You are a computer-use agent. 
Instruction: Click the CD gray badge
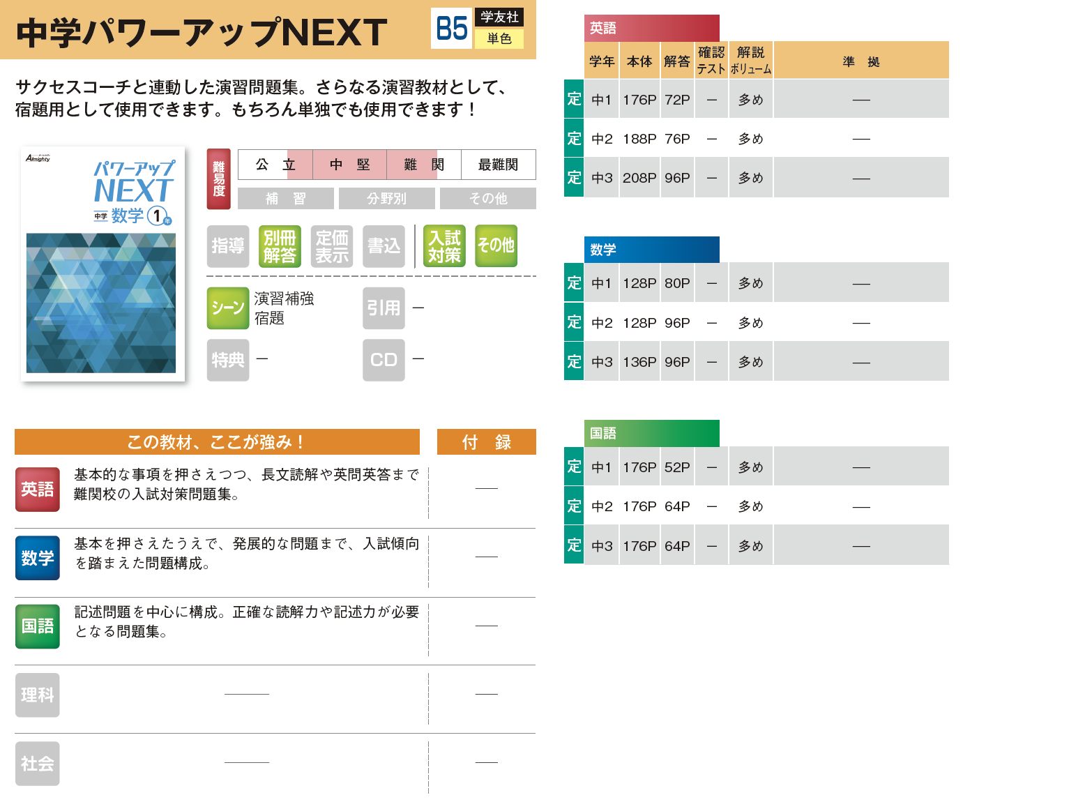pyautogui.click(x=384, y=360)
